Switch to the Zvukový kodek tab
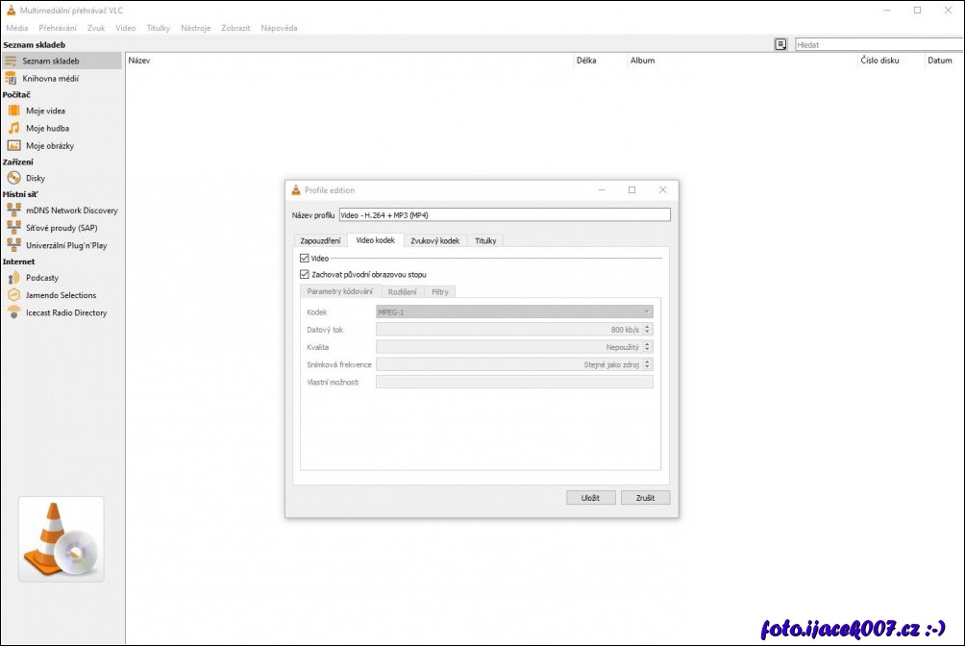Image resolution: width=965 pixels, height=646 pixels. [x=435, y=240]
